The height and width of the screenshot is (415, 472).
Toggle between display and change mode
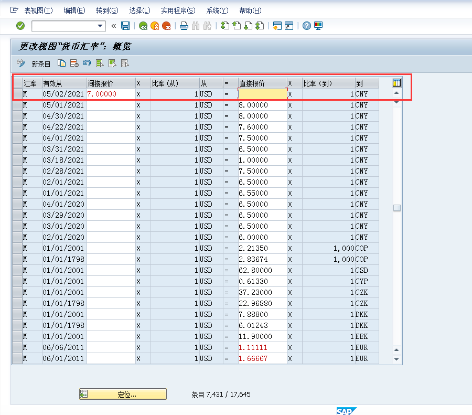pos(20,63)
